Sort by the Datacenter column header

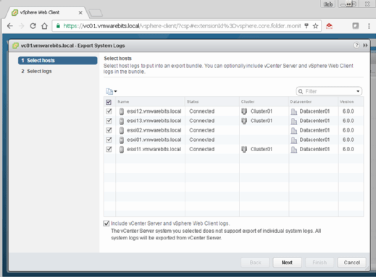[x=314, y=102]
